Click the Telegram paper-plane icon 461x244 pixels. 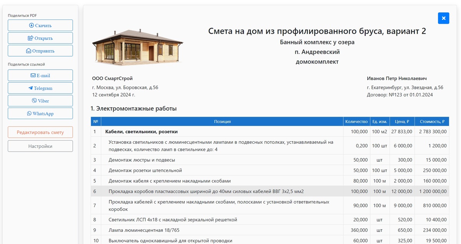[x=31, y=88]
